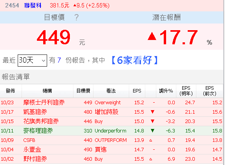Click the 買進 rating text
This screenshot has width=225, height=165.
101,150
